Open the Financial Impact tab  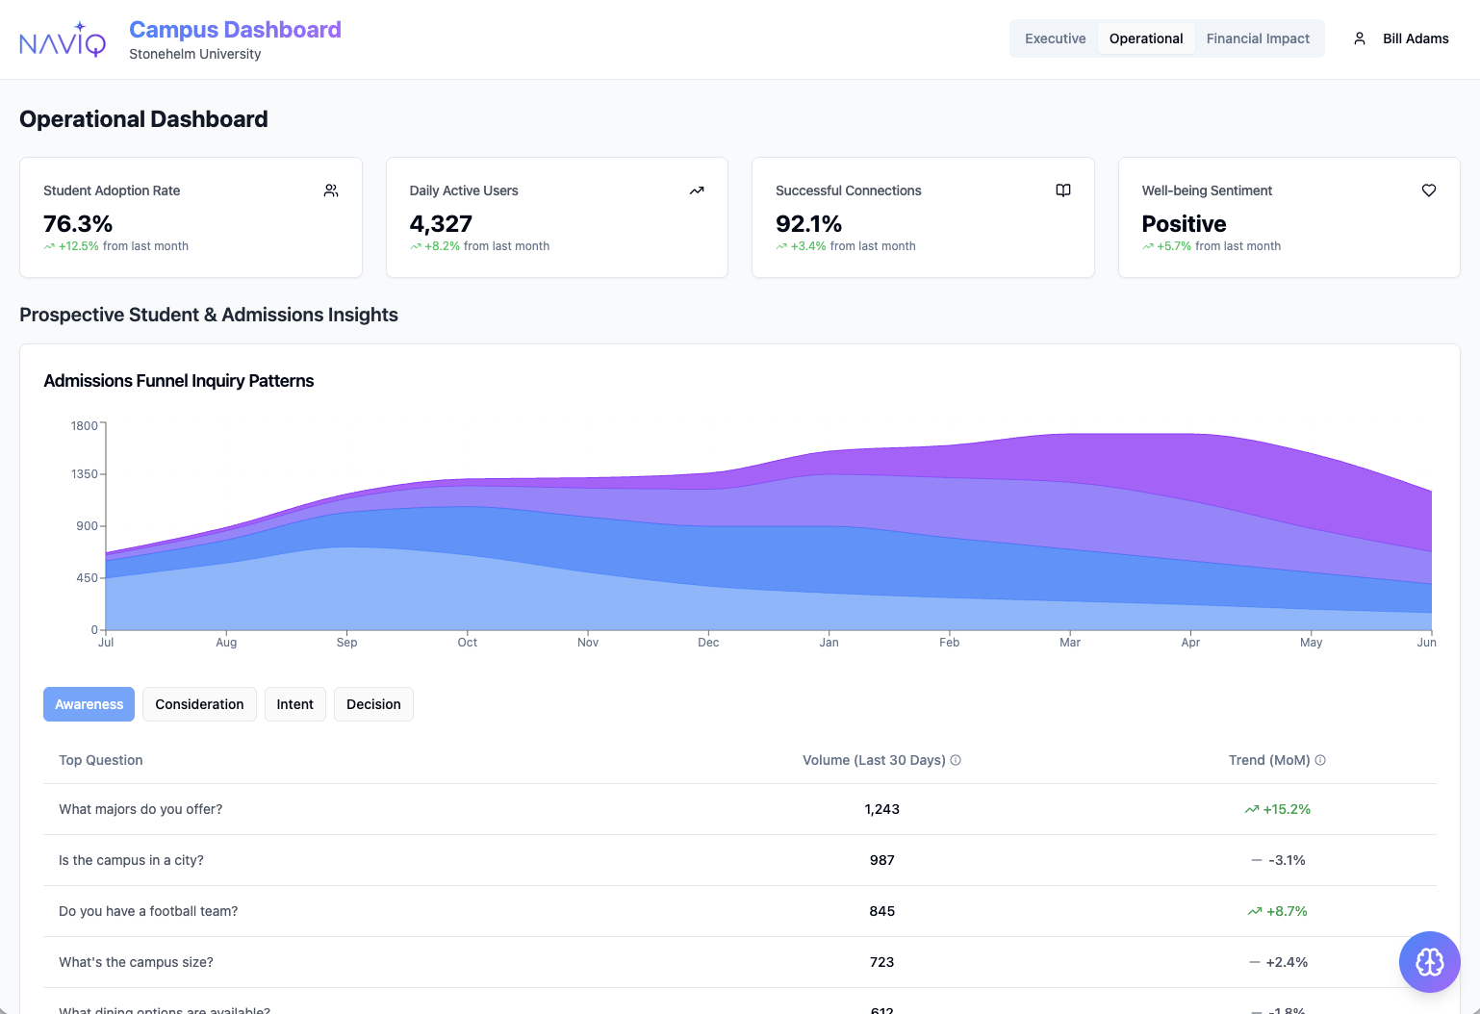coord(1258,38)
